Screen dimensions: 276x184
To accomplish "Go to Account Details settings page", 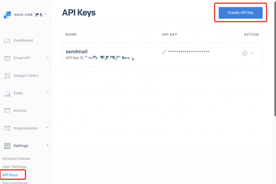I will click(16, 159).
